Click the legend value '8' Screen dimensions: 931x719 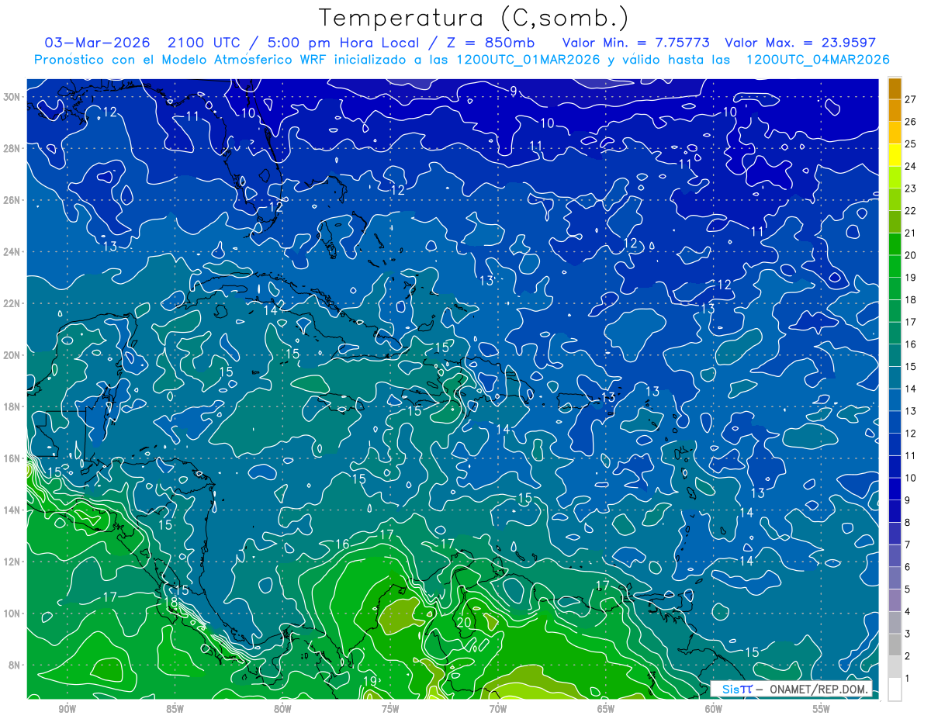pos(907,523)
